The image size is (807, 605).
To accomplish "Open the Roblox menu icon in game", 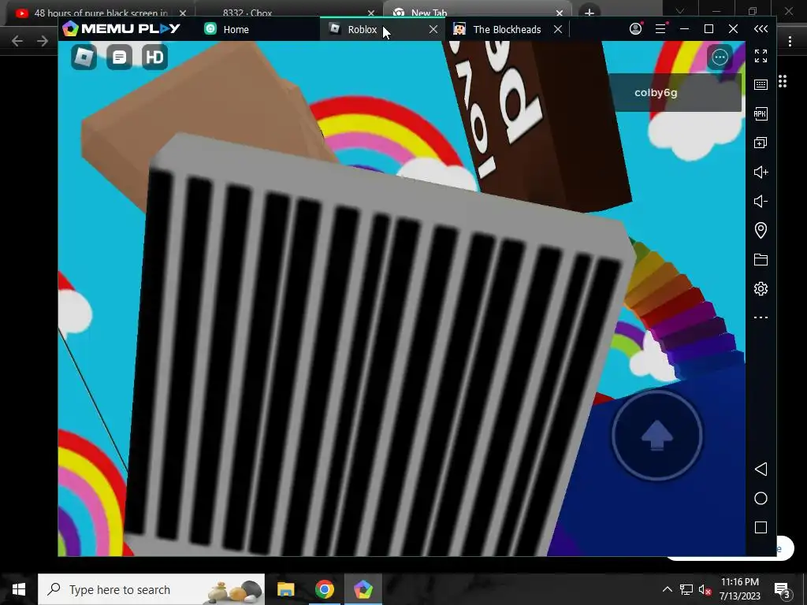I will [84, 57].
